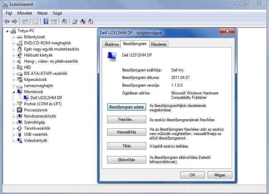Click the Frissítés... button
This screenshot has height=194, width=269.
[x=127, y=120]
